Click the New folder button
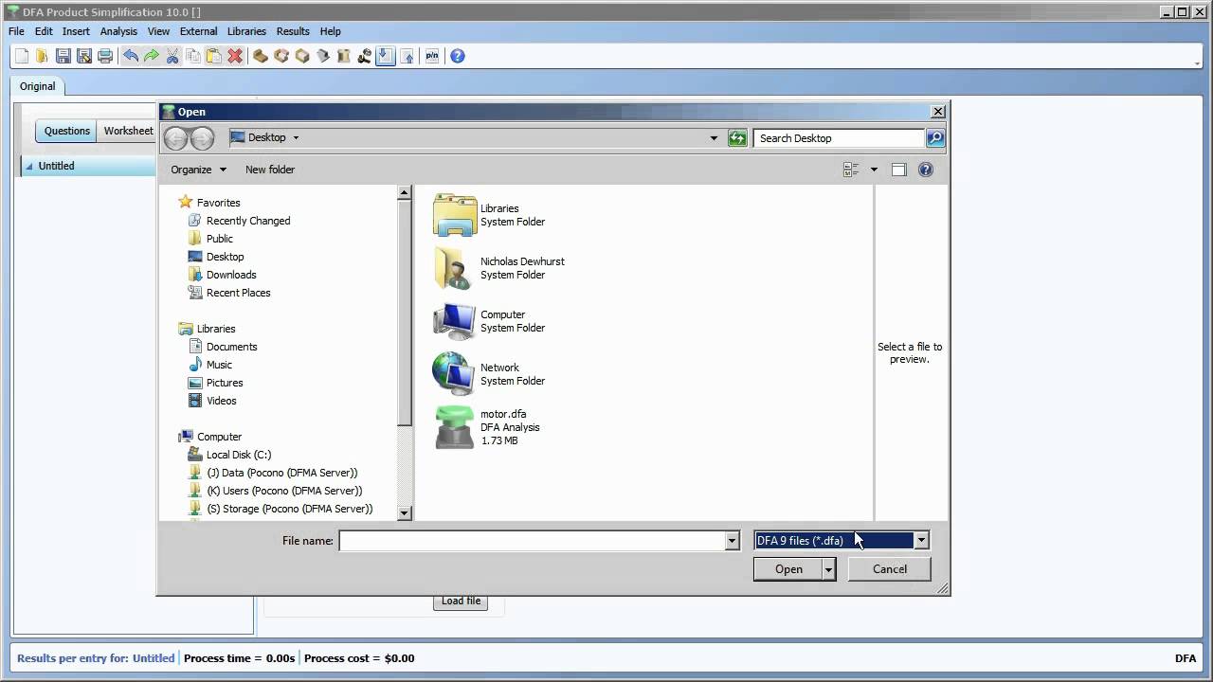The height and width of the screenshot is (682, 1213). click(x=270, y=170)
